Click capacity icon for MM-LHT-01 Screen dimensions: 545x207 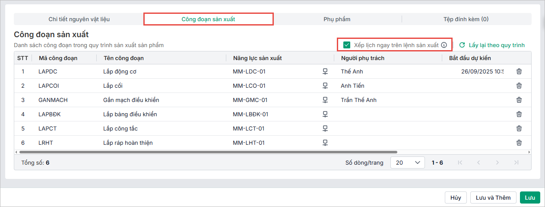(x=325, y=143)
